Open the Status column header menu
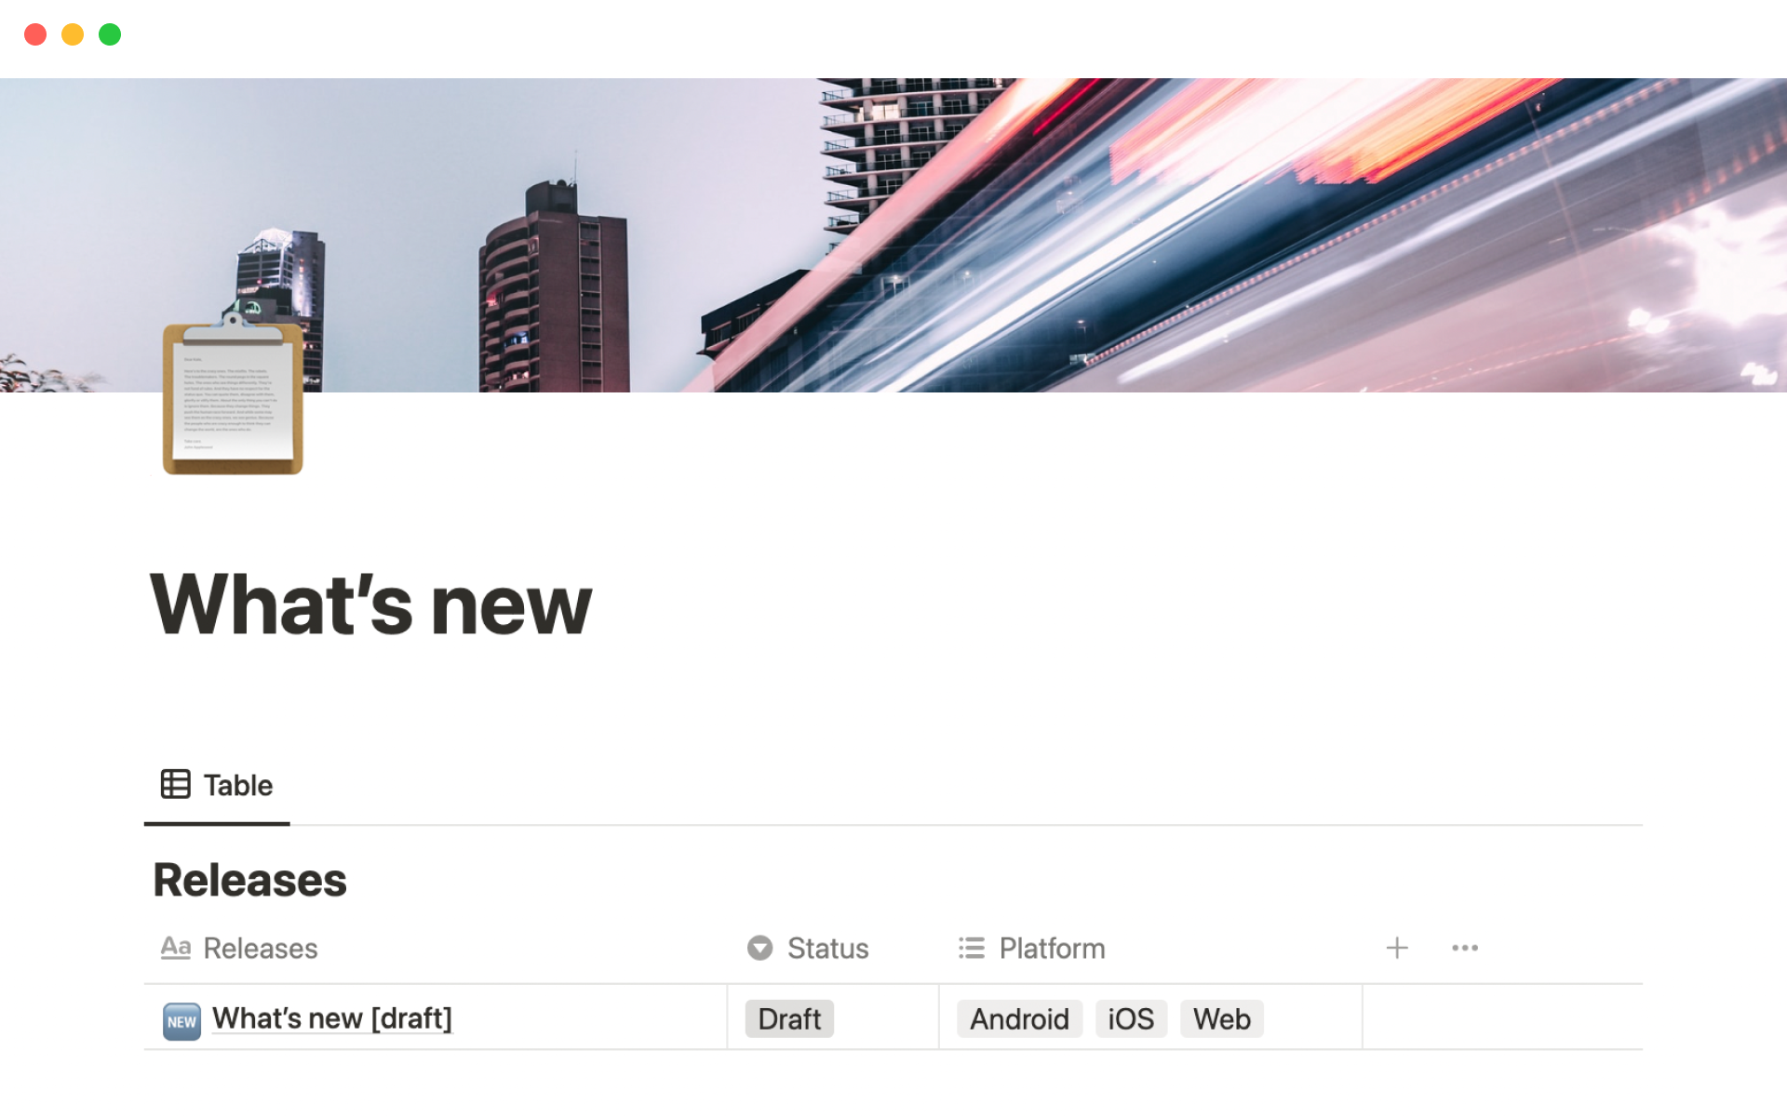The height and width of the screenshot is (1116, 1787). coord(832,948)
